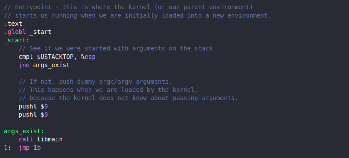
Task: Place cursor on .globl keyword
Action: coord(15,32)
